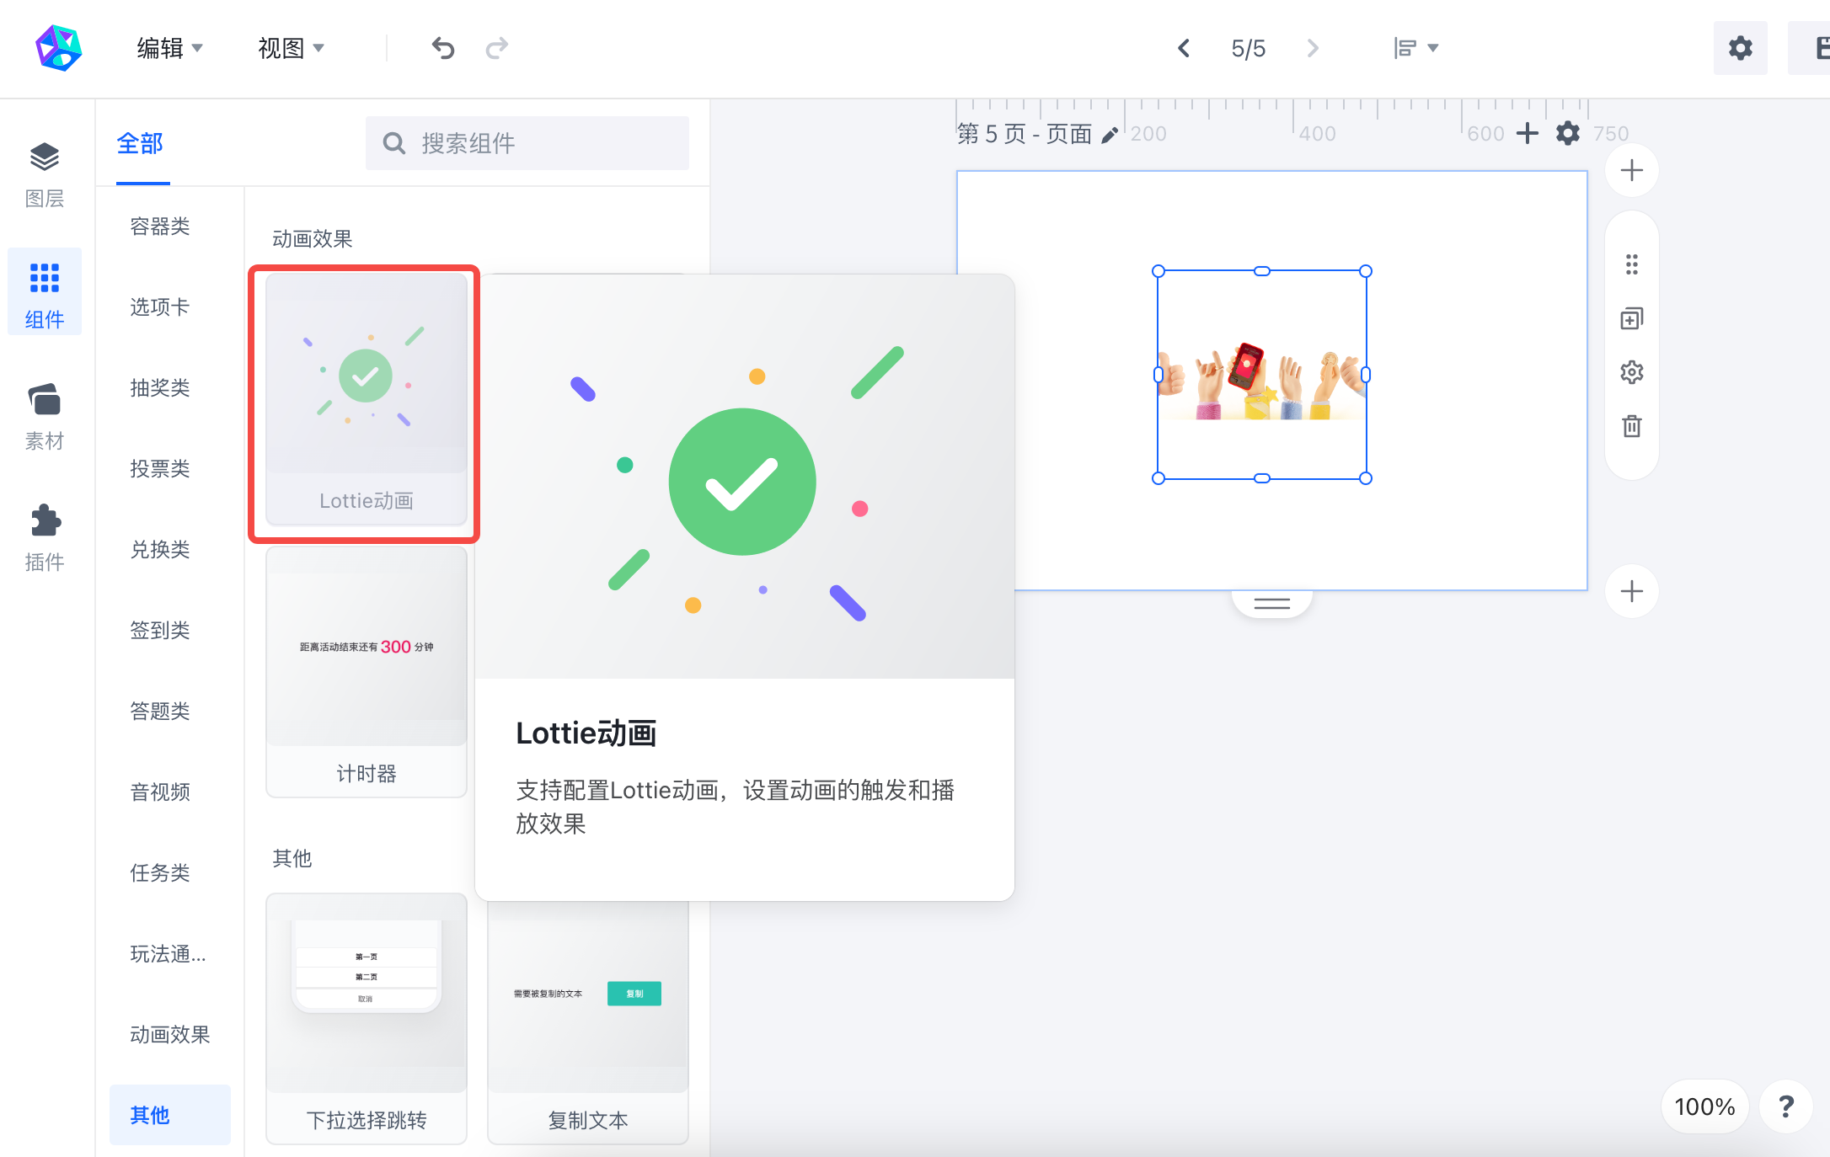Viewport: 1830px width, 1157px height.
Task: Open the help question mark button
Action: click(1785, 1106)
